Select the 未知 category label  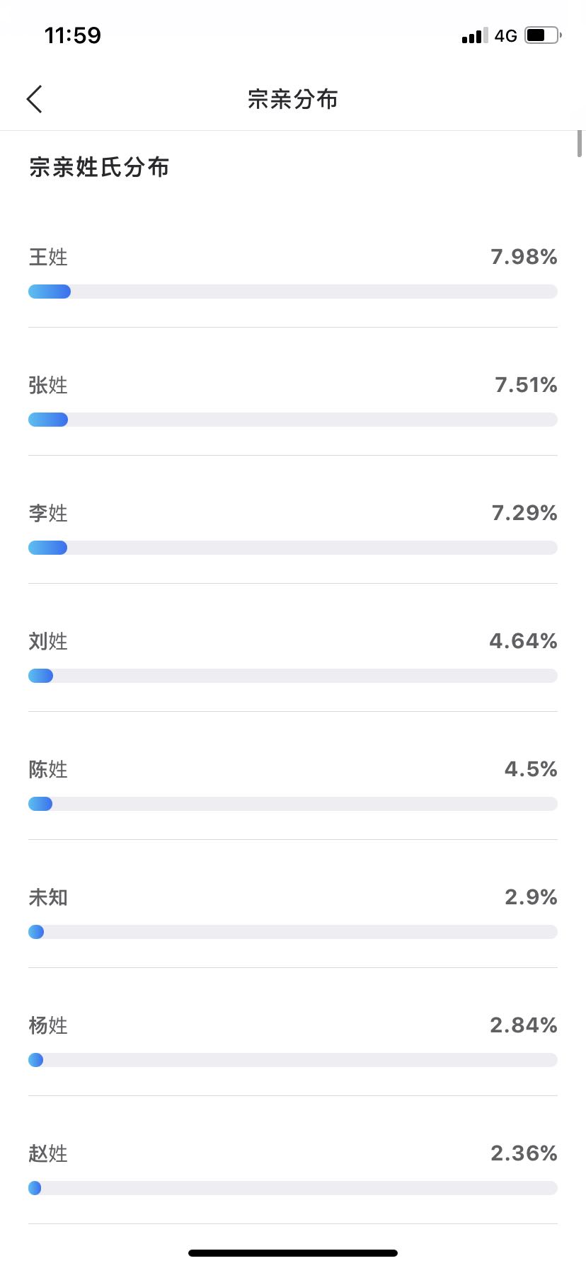click(x=48, y=897)
